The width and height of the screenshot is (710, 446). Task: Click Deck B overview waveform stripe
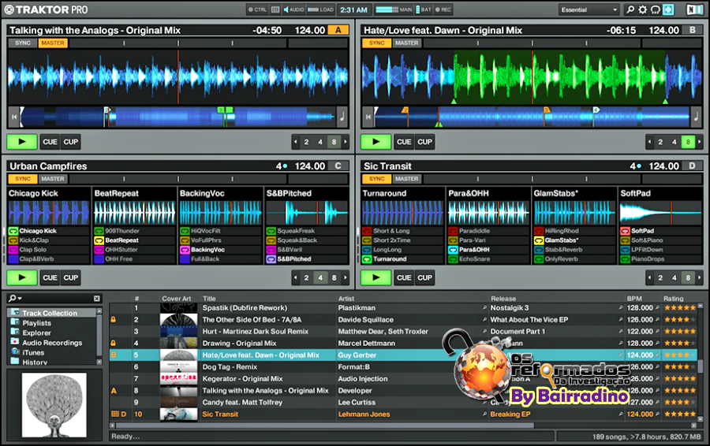tap(532, 117)
